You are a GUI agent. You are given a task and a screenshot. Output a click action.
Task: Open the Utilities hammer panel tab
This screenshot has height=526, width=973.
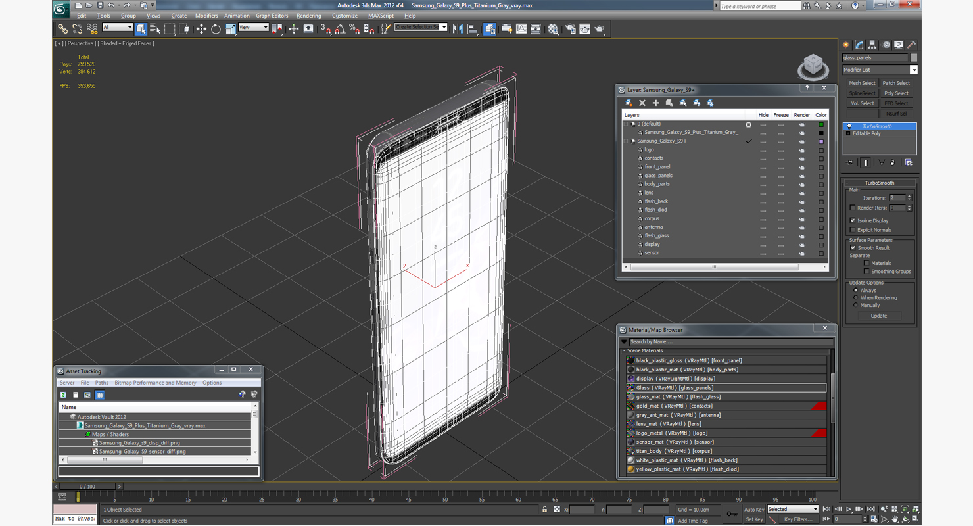(x=912, y=45)
